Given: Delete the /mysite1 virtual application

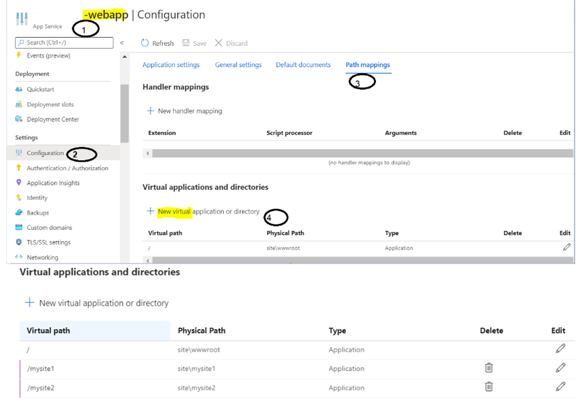Looking at the screenshot, I should [x=489, y=368].
